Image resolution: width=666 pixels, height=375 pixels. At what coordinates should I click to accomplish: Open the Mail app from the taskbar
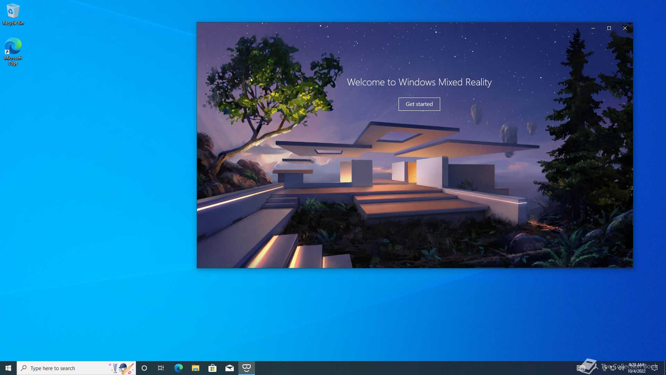pyautogui.click(x=230, y=368)
